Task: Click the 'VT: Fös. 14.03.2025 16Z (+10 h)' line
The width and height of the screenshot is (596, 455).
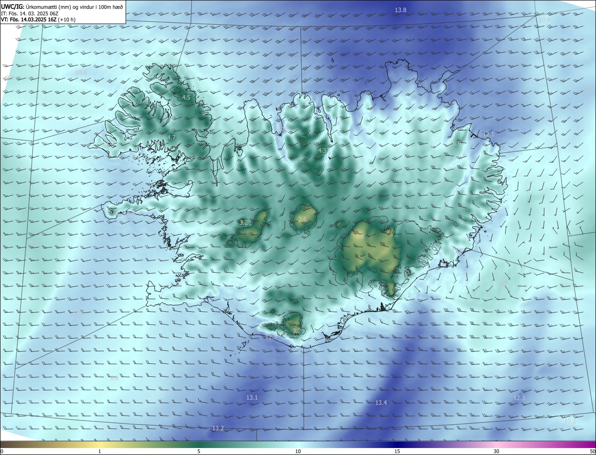Action: [x=38, y=20]
